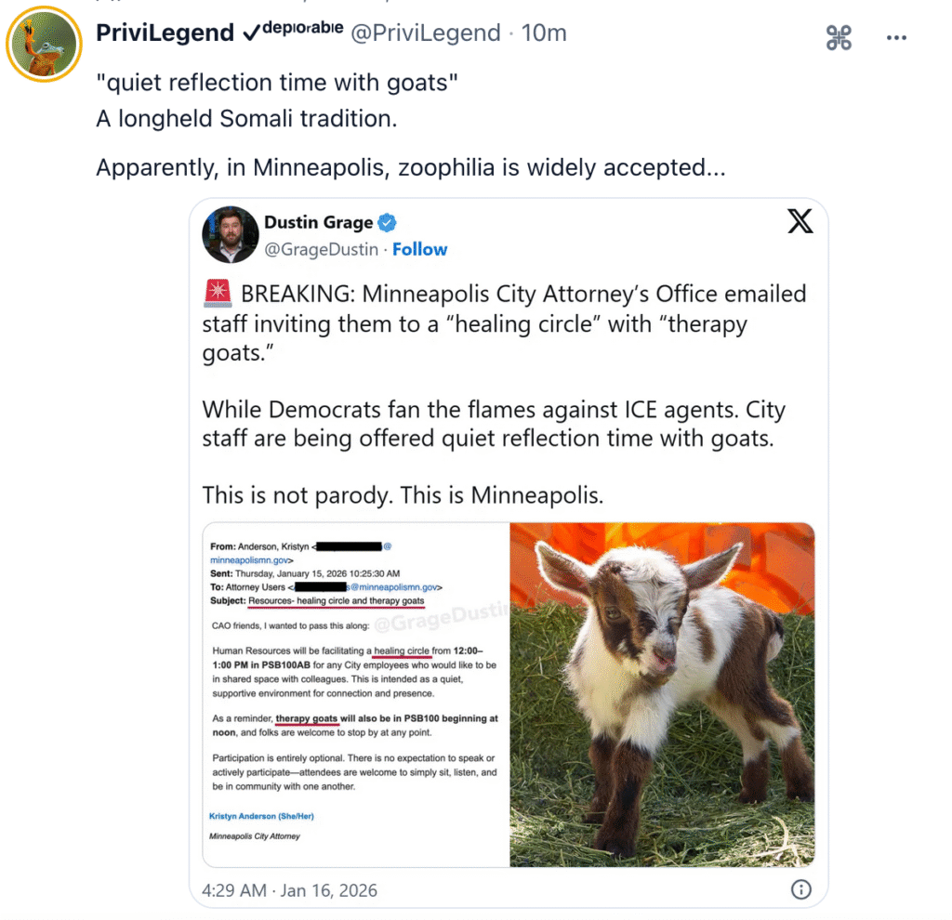The width and height of the screenshot is (952, 920).
Task: Click the info icon beside tweet date
Action: (x=800, y=889)
